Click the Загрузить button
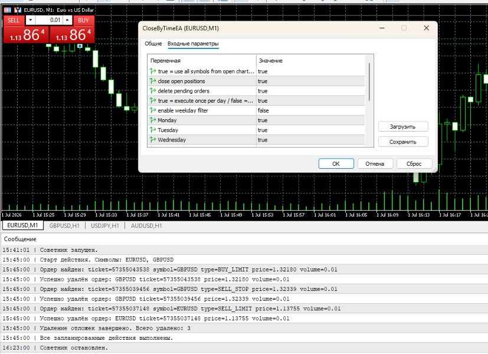 coord(403,127)
